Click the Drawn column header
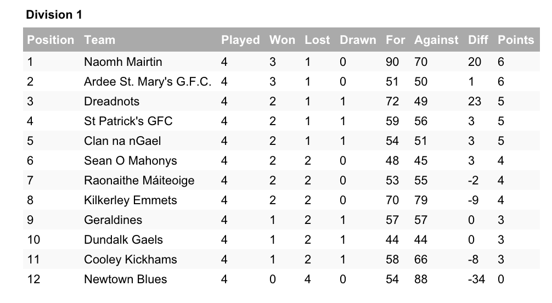 [x=358, y=40]
